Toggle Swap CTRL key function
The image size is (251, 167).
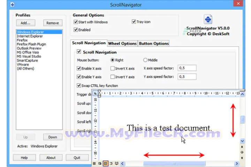pyautogui.click(x=79, y=86)
